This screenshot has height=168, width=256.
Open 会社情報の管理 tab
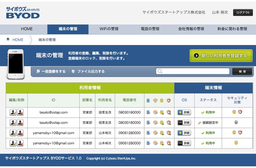coord(191,29)
